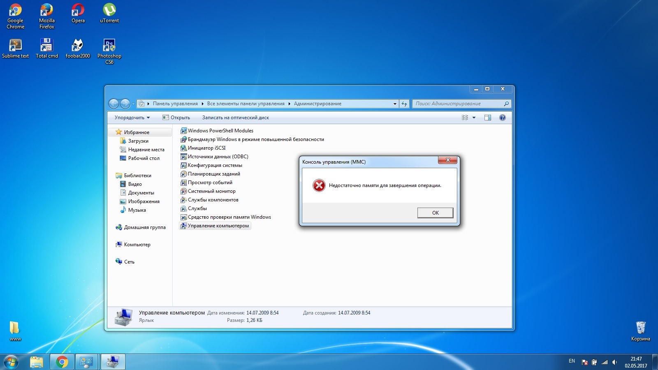Image resolution: width=658 pixels, height=370 pixels.
Task: Click Chrome in the taskbar
Action: point(62,362)
